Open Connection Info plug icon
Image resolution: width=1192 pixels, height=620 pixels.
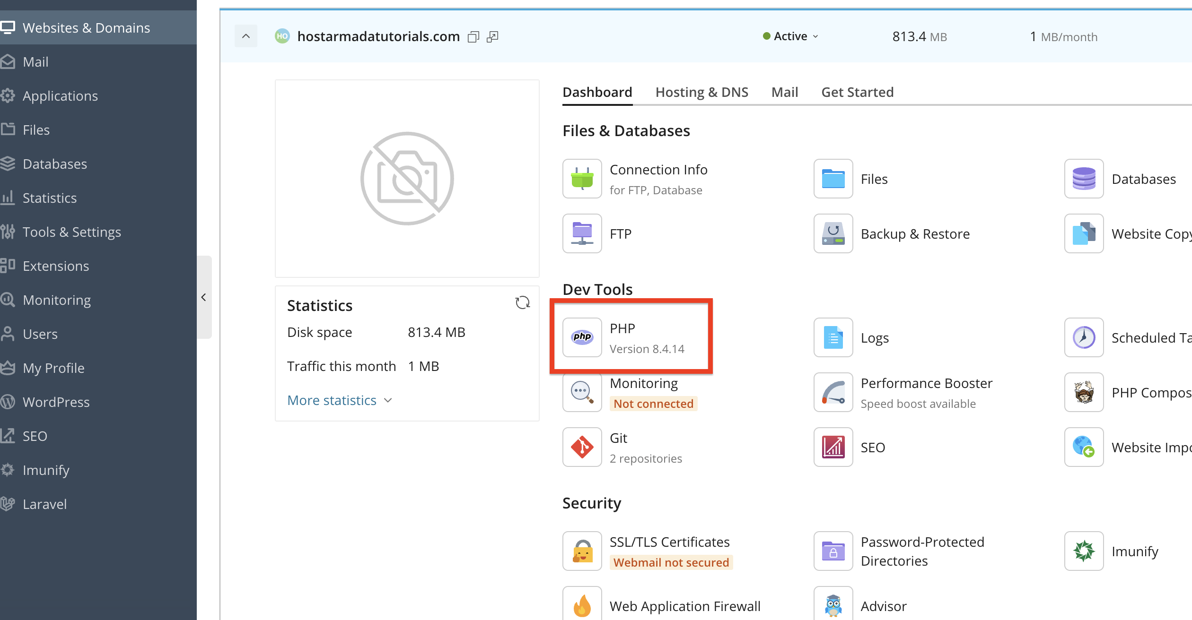tap(582, 179)
